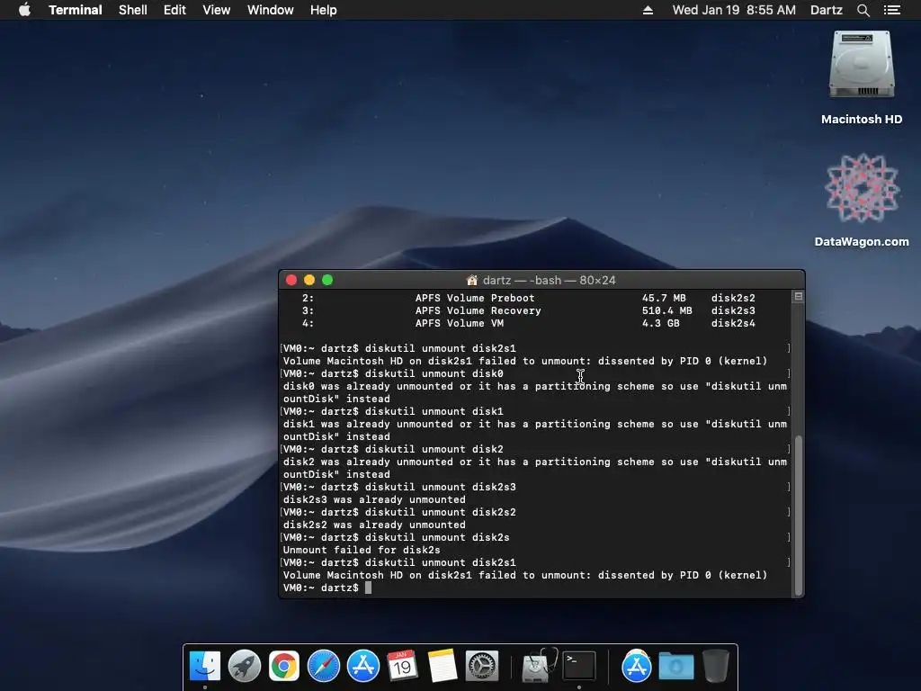Open Launchpad rocket in the Dock
The height and width of the screenshot is (691, 921).
pos(245,667)
